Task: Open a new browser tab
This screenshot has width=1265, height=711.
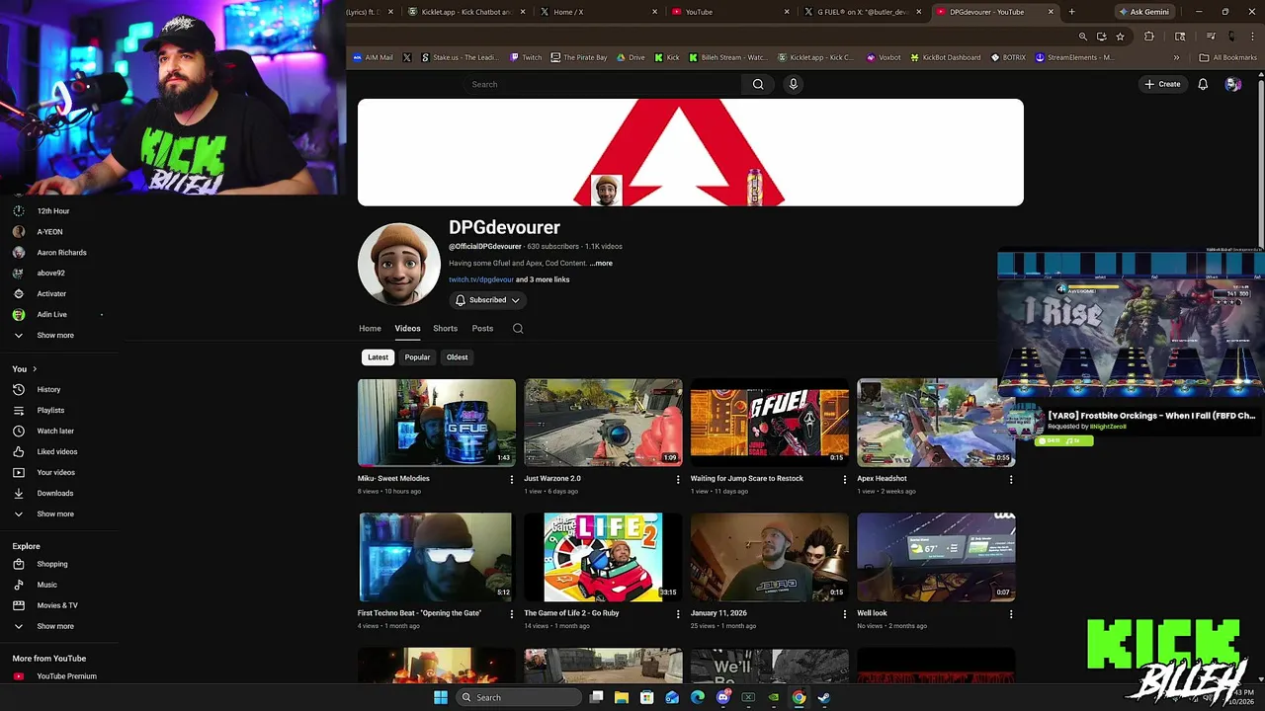Action: pos(1071,12)
